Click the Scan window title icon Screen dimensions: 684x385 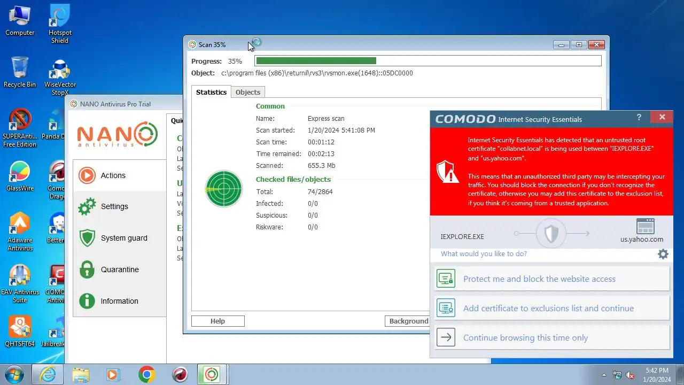tap(192, 44)
